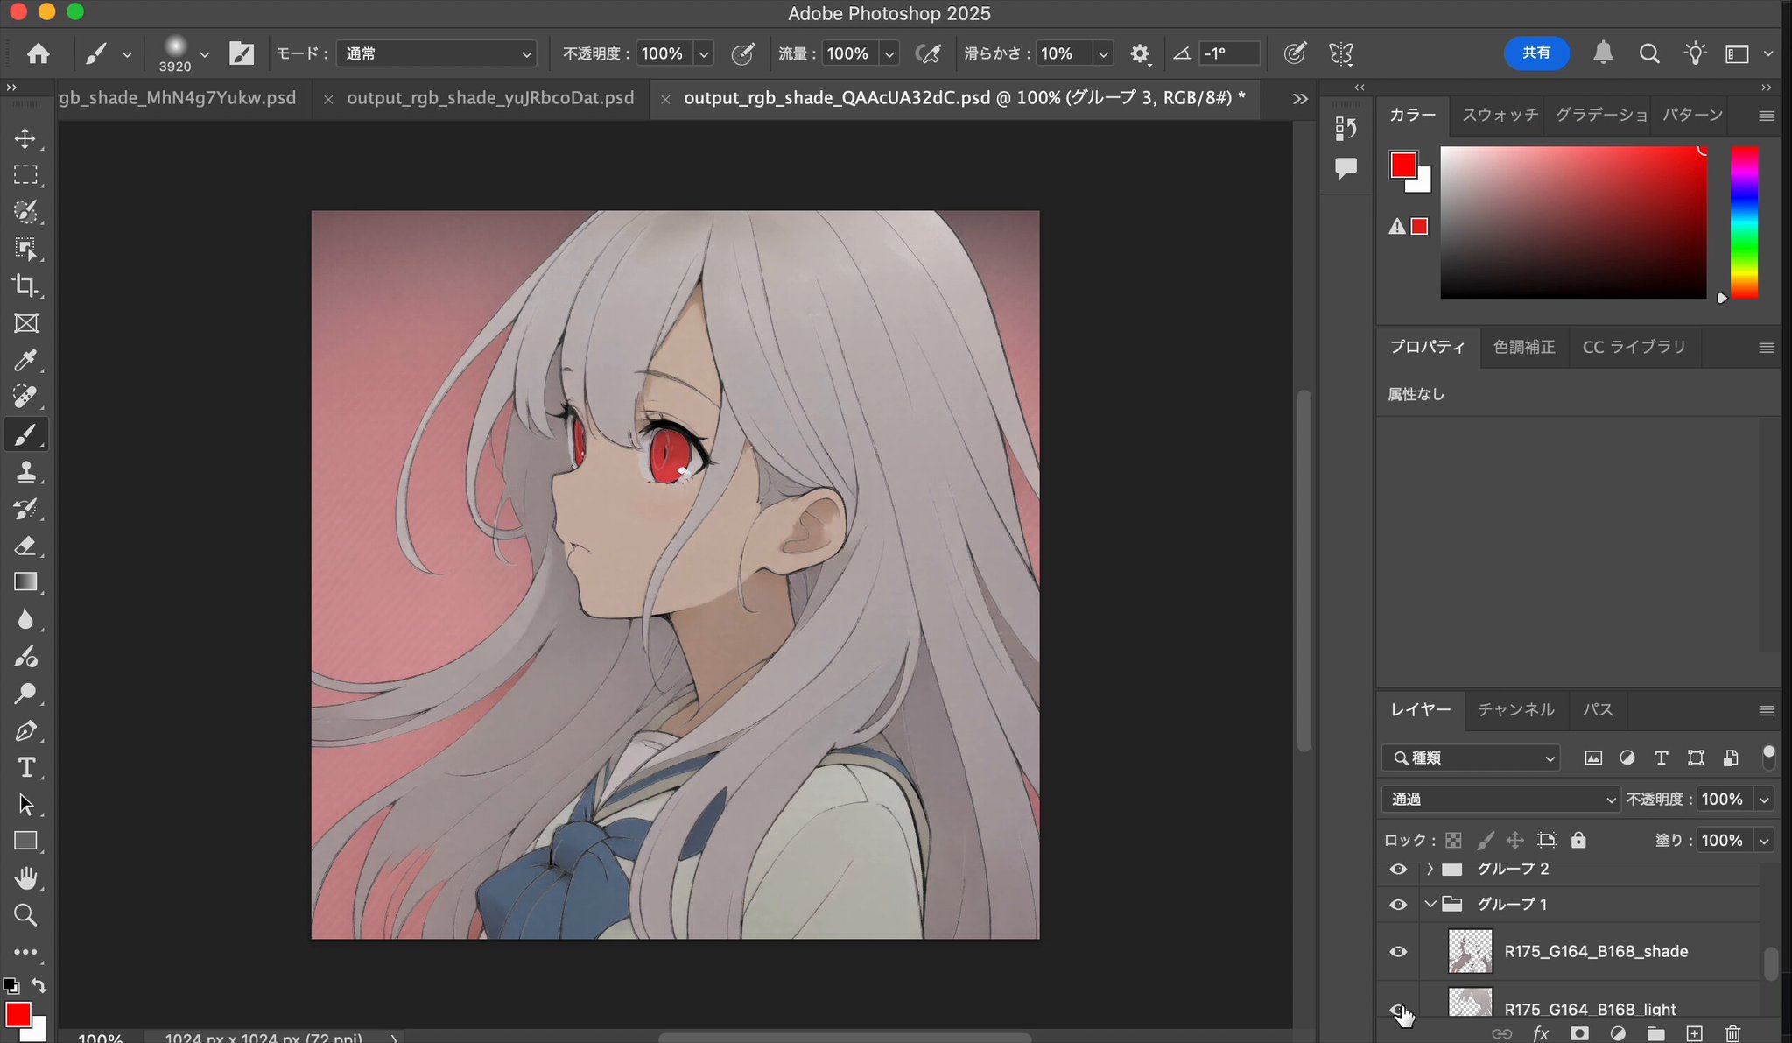1792x1043 pixels.
Task: Click the trash icon in the Layers panel
Action: pos(1732,1033)
